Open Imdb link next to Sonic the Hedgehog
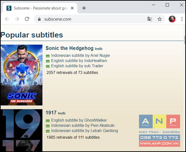Viewport: 186px width, 152px height. [x=98, y=49]
